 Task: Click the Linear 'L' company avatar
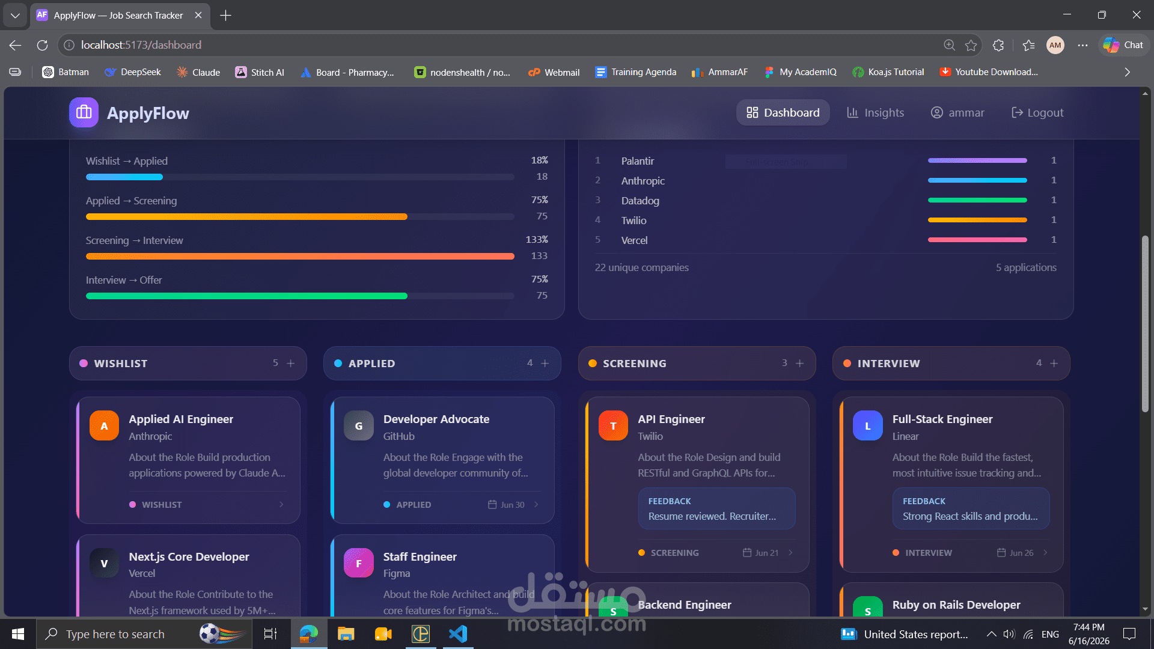click(x=868, y=426)
